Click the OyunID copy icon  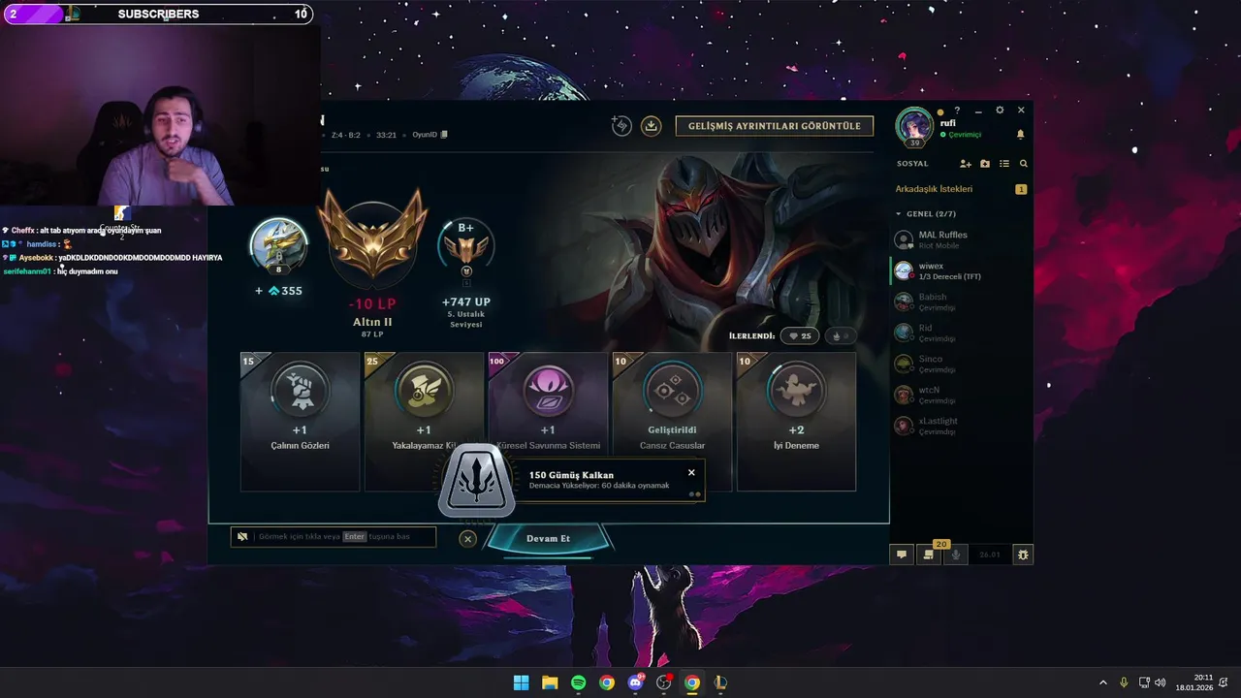pyautogui.click(x=445, y=135)
